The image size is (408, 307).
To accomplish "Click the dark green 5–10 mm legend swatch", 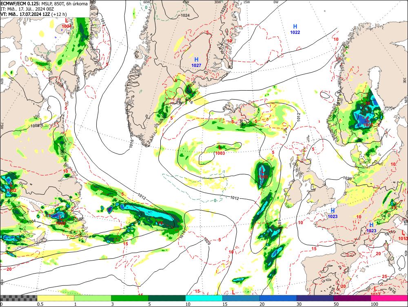I will coord(167,298).
